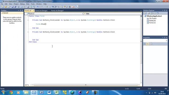Click the Redo arrow icon
This screenshot has width=169, height=95.
point(42,7)
